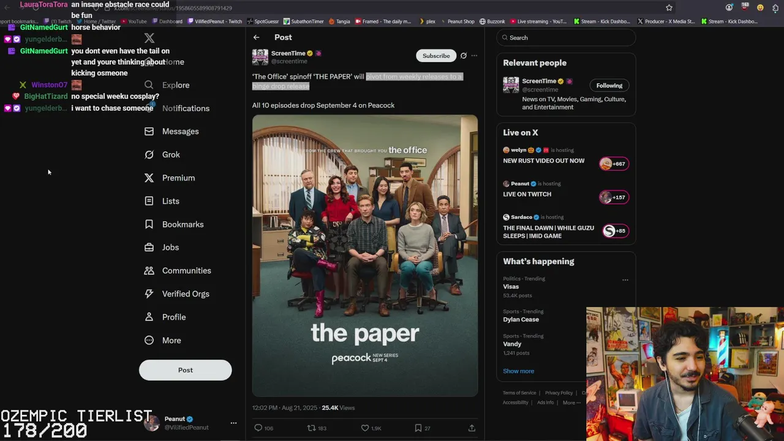The height and width of the screenshot is (441, 784).
Task: Repost the tweet (183)
Action: click(x=317, y=428)
